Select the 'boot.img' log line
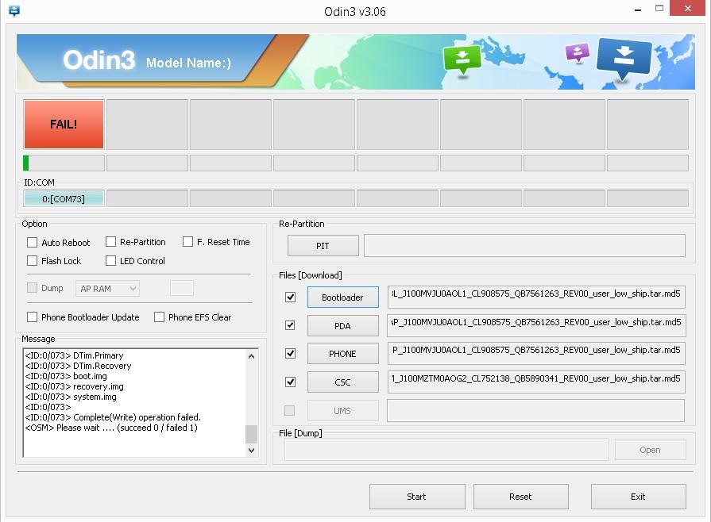711x522 pixels. coord(66,376)
